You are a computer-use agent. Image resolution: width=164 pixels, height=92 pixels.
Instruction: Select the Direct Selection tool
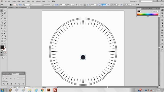click(5, 11)
